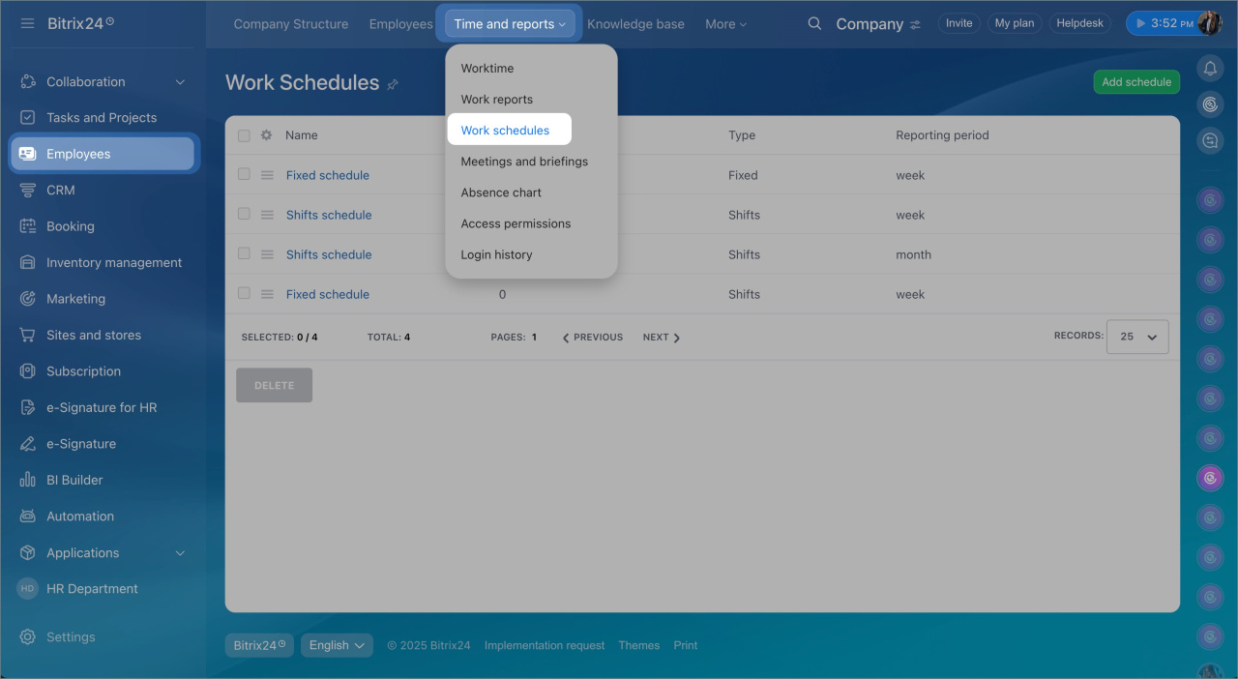Select Absence chart from the menu

click(501, 192)
